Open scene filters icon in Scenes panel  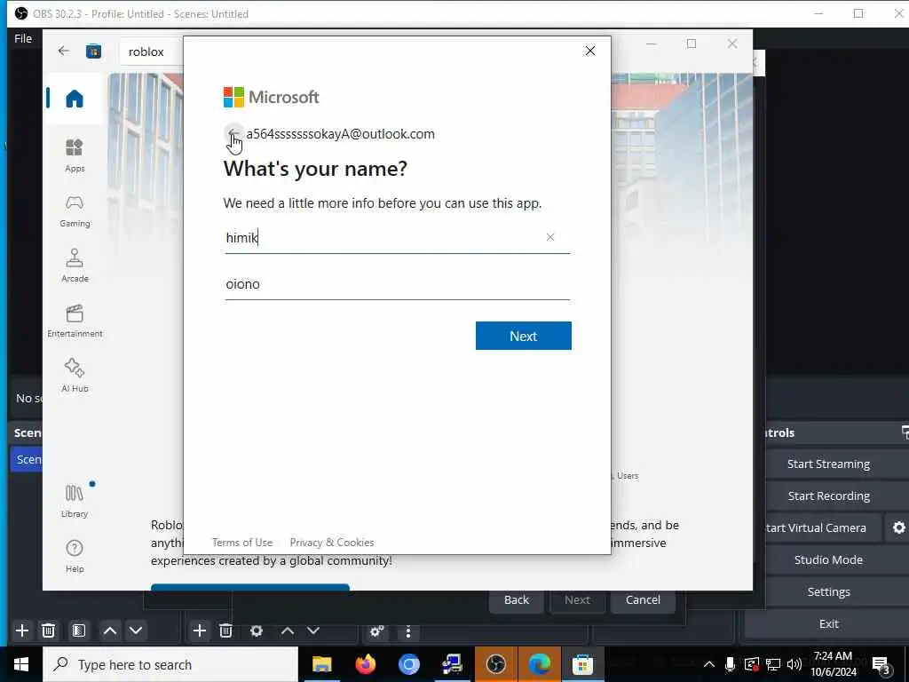[79, 630]
